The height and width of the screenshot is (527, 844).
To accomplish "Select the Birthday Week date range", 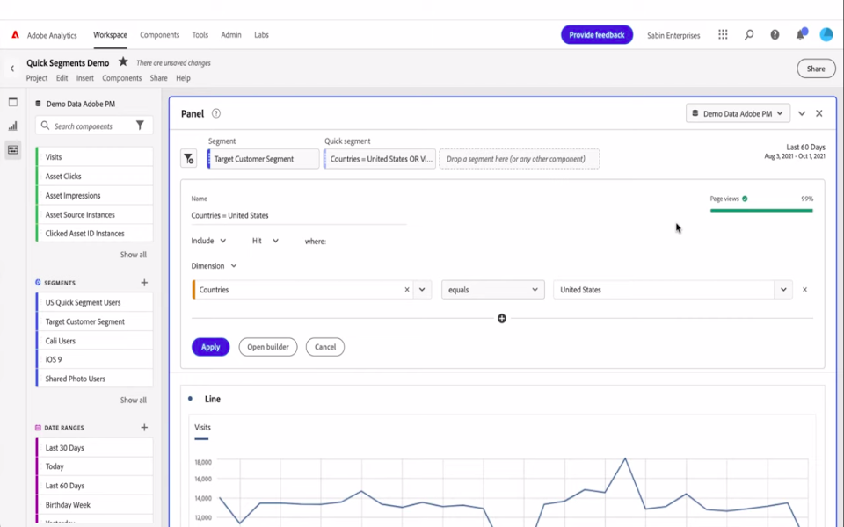I will coord(94,504).
